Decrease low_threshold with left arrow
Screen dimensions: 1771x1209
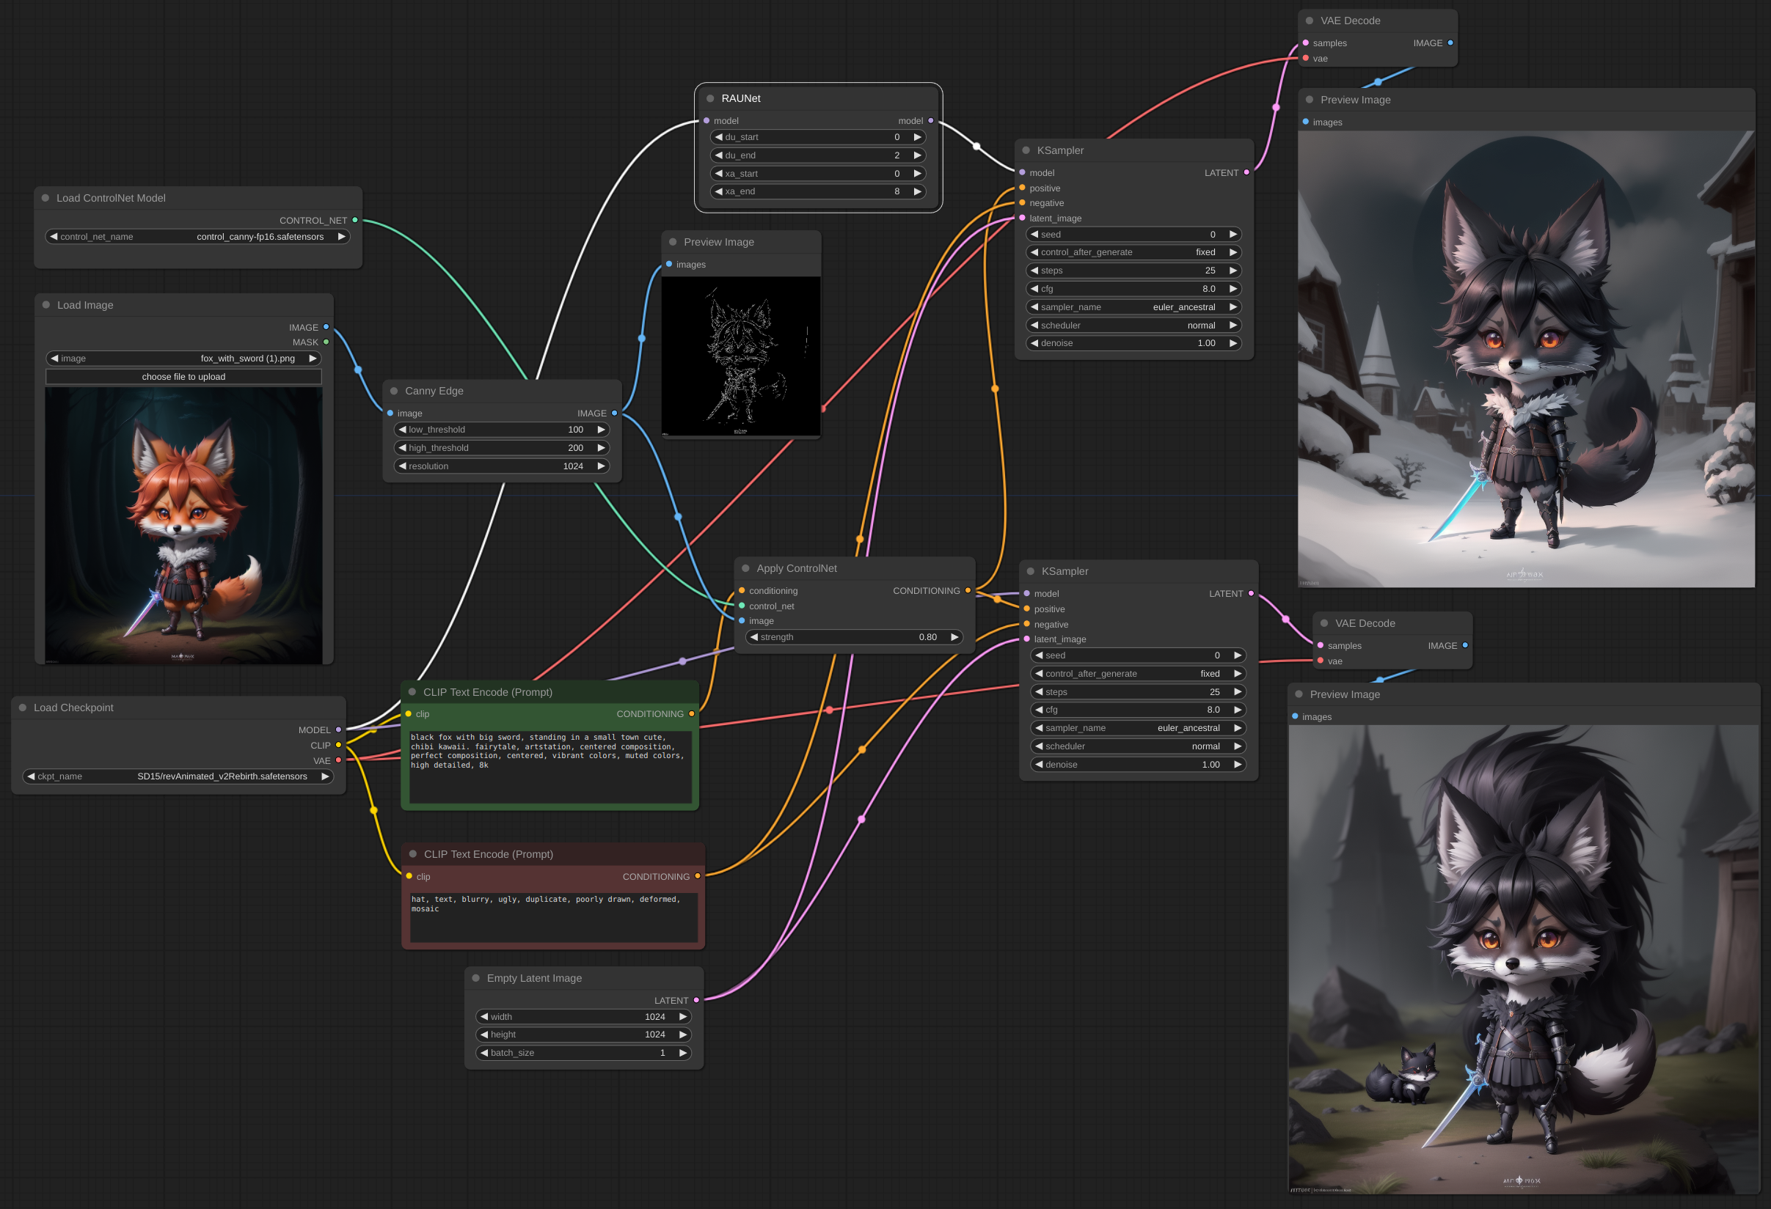tap(402, 430)
